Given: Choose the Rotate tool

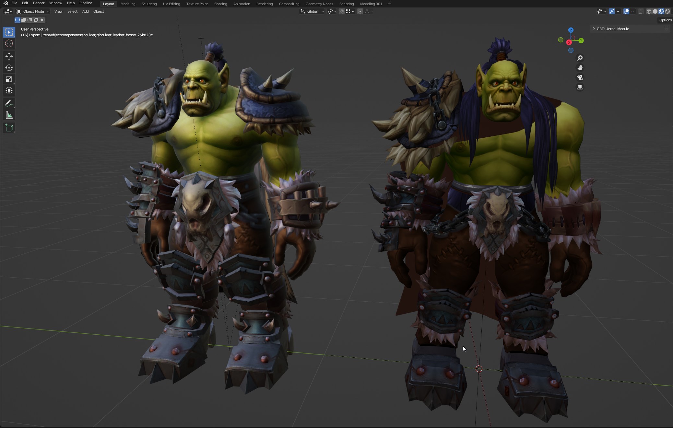Looking at the screenshot, I should pos(9,68).
